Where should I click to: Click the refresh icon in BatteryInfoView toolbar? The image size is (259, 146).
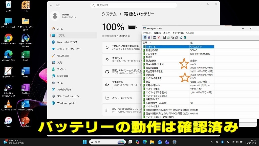coord(168,38)
